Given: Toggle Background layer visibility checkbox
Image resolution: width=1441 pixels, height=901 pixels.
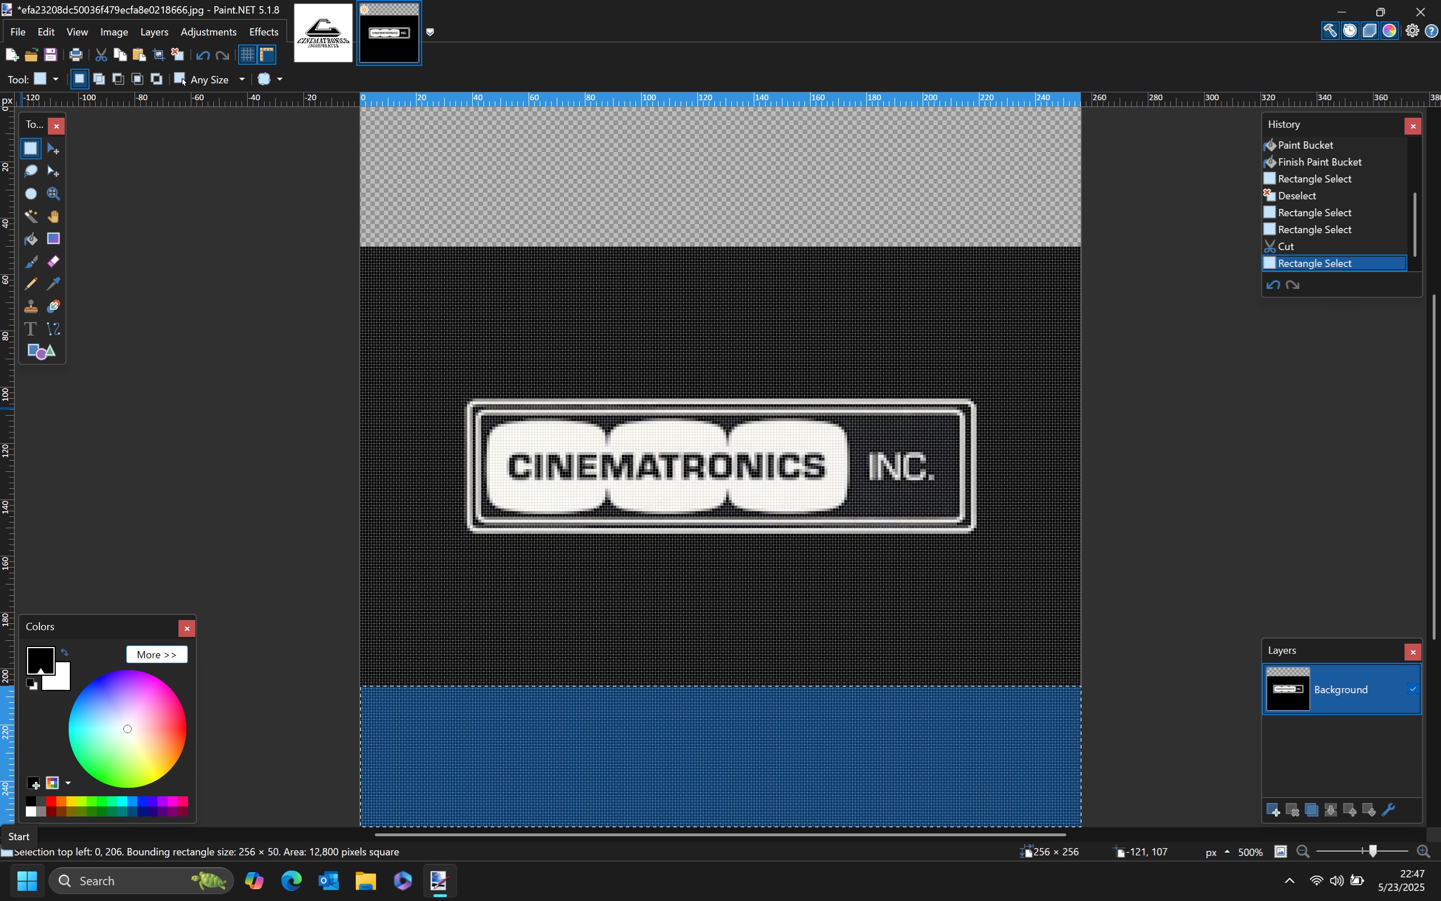Looking at the screenshot, I should pos(1412,689).
